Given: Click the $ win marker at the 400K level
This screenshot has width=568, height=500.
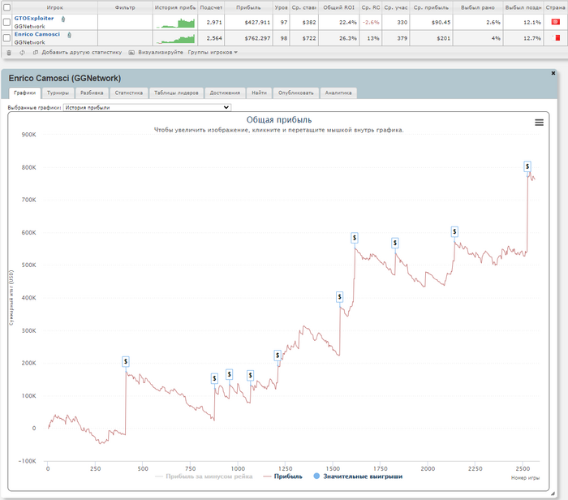Looking at the screenshot, I should [339, 297].
